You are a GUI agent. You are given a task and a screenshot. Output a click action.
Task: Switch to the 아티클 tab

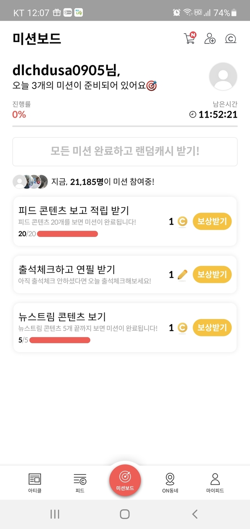[x=35, y=482]
